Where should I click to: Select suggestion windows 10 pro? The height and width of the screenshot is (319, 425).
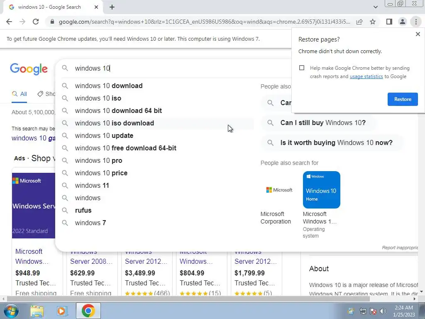tap(154, 161)
